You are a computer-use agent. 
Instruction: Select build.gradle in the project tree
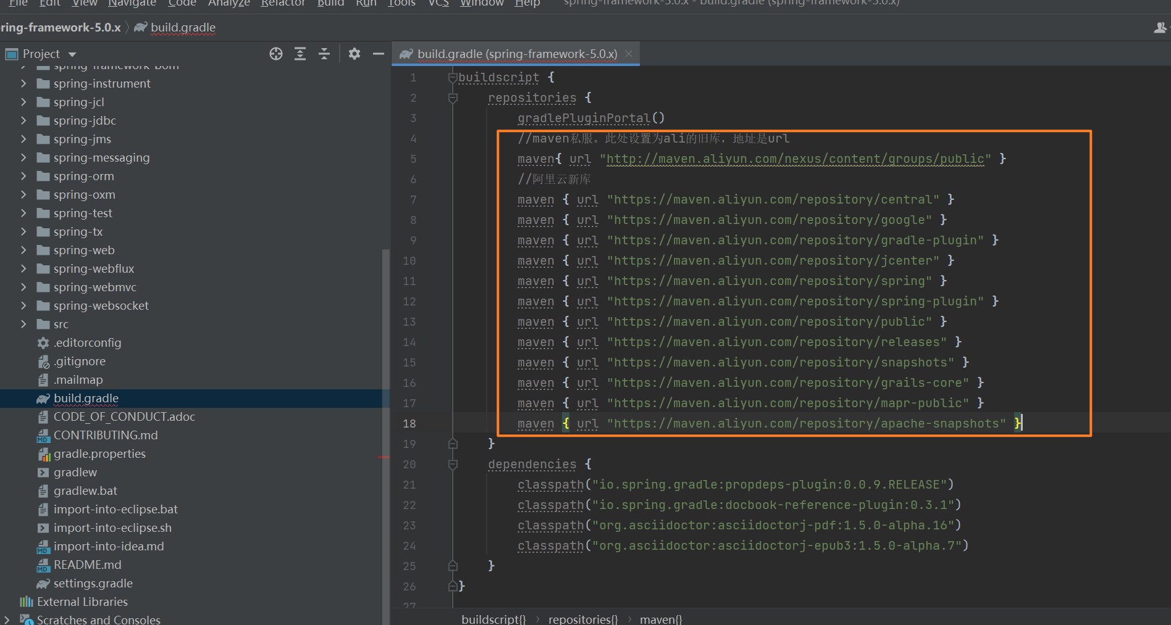[195, 399]
